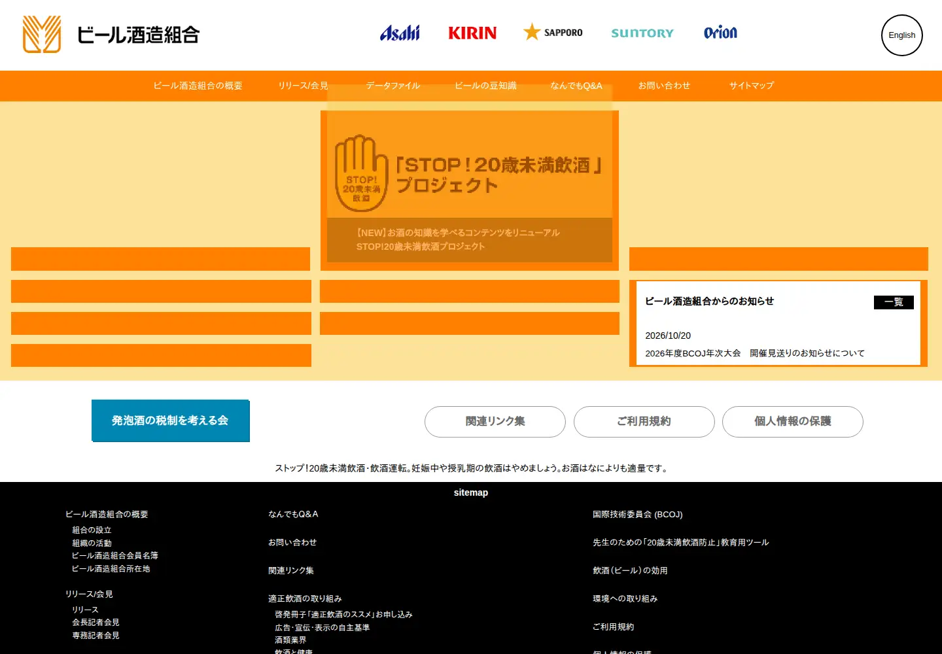This screenshot has height=654, width=942.
Task: Open footer link 会長記者会見
Action: coord(96,623)
